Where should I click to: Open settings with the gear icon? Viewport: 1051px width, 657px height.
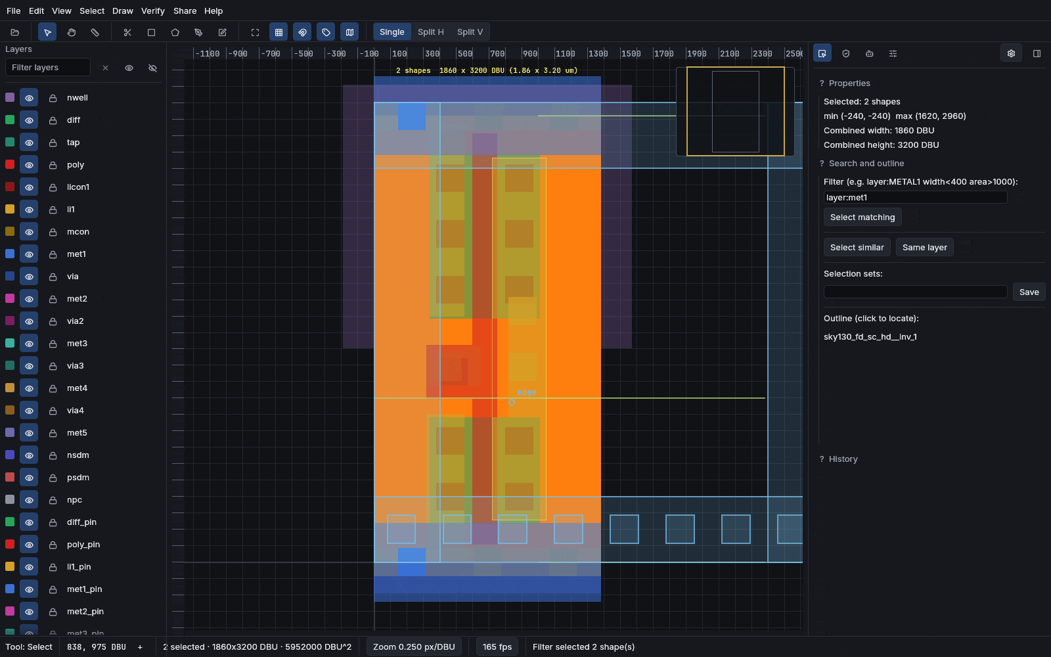[1012, 53]
